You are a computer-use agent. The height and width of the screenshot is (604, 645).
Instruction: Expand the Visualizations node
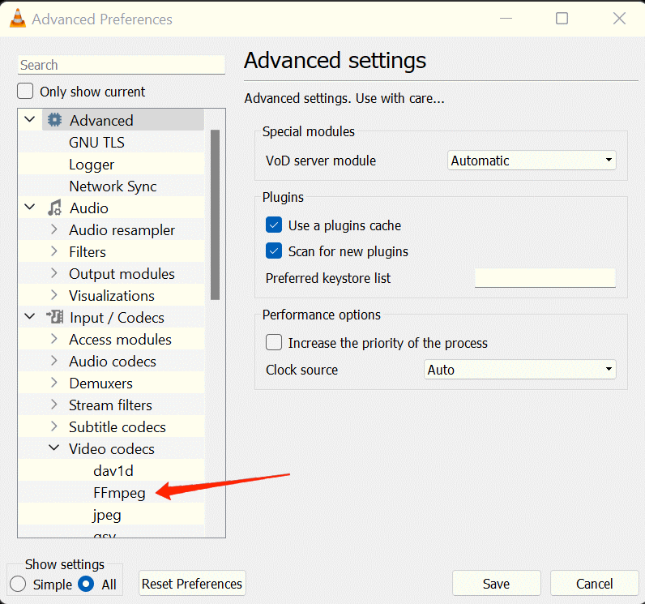pyautogui.click(x=54, y=294)
